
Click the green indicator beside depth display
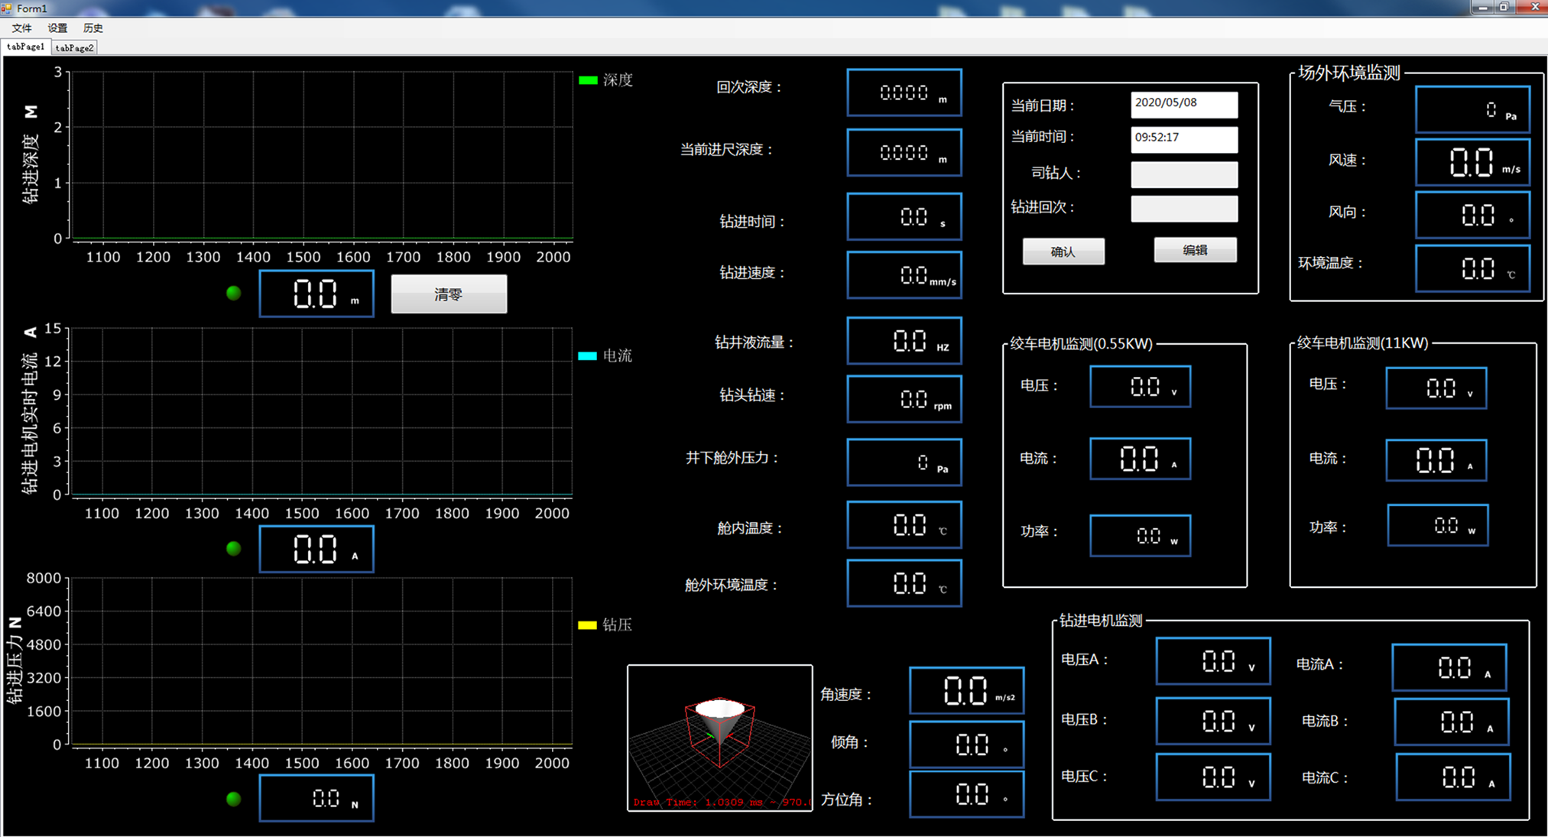pyautogui.click(x=234, y=293)
